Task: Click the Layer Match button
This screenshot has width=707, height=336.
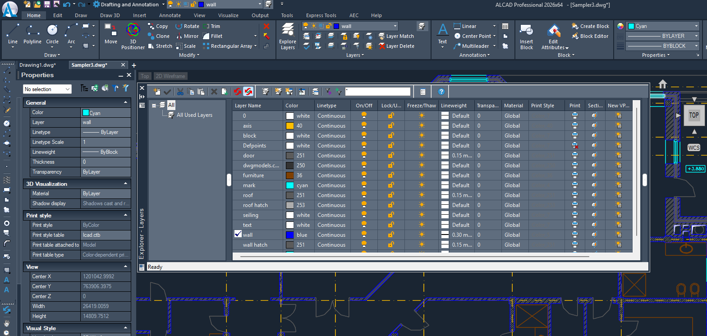Action: point(396,36)
